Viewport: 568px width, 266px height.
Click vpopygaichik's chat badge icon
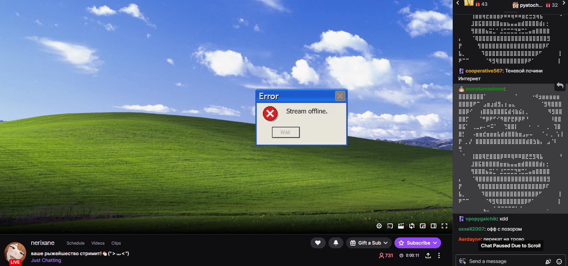[461, 219]
